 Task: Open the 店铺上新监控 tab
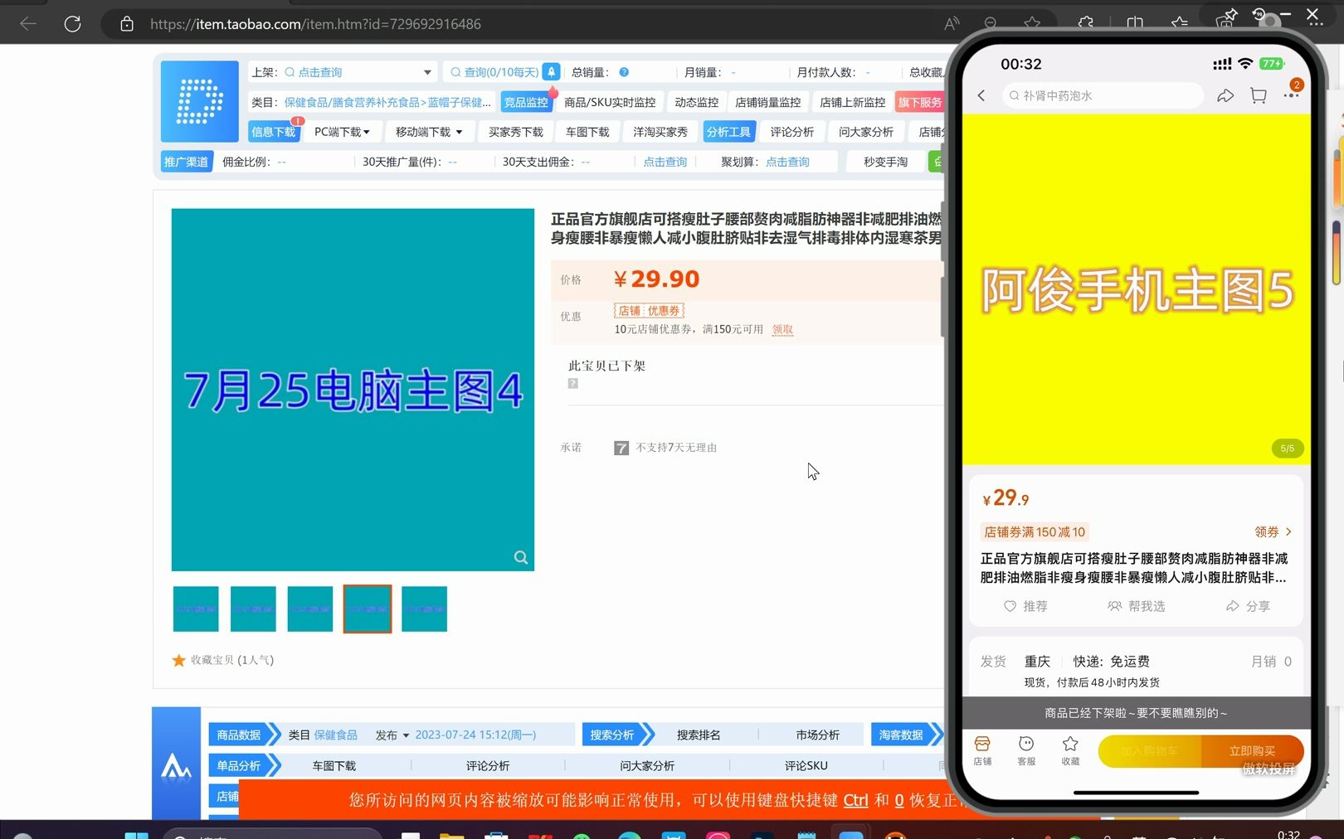coord(852,102)
